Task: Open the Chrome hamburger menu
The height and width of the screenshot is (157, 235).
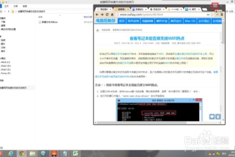Action: (x=222, y=15)
